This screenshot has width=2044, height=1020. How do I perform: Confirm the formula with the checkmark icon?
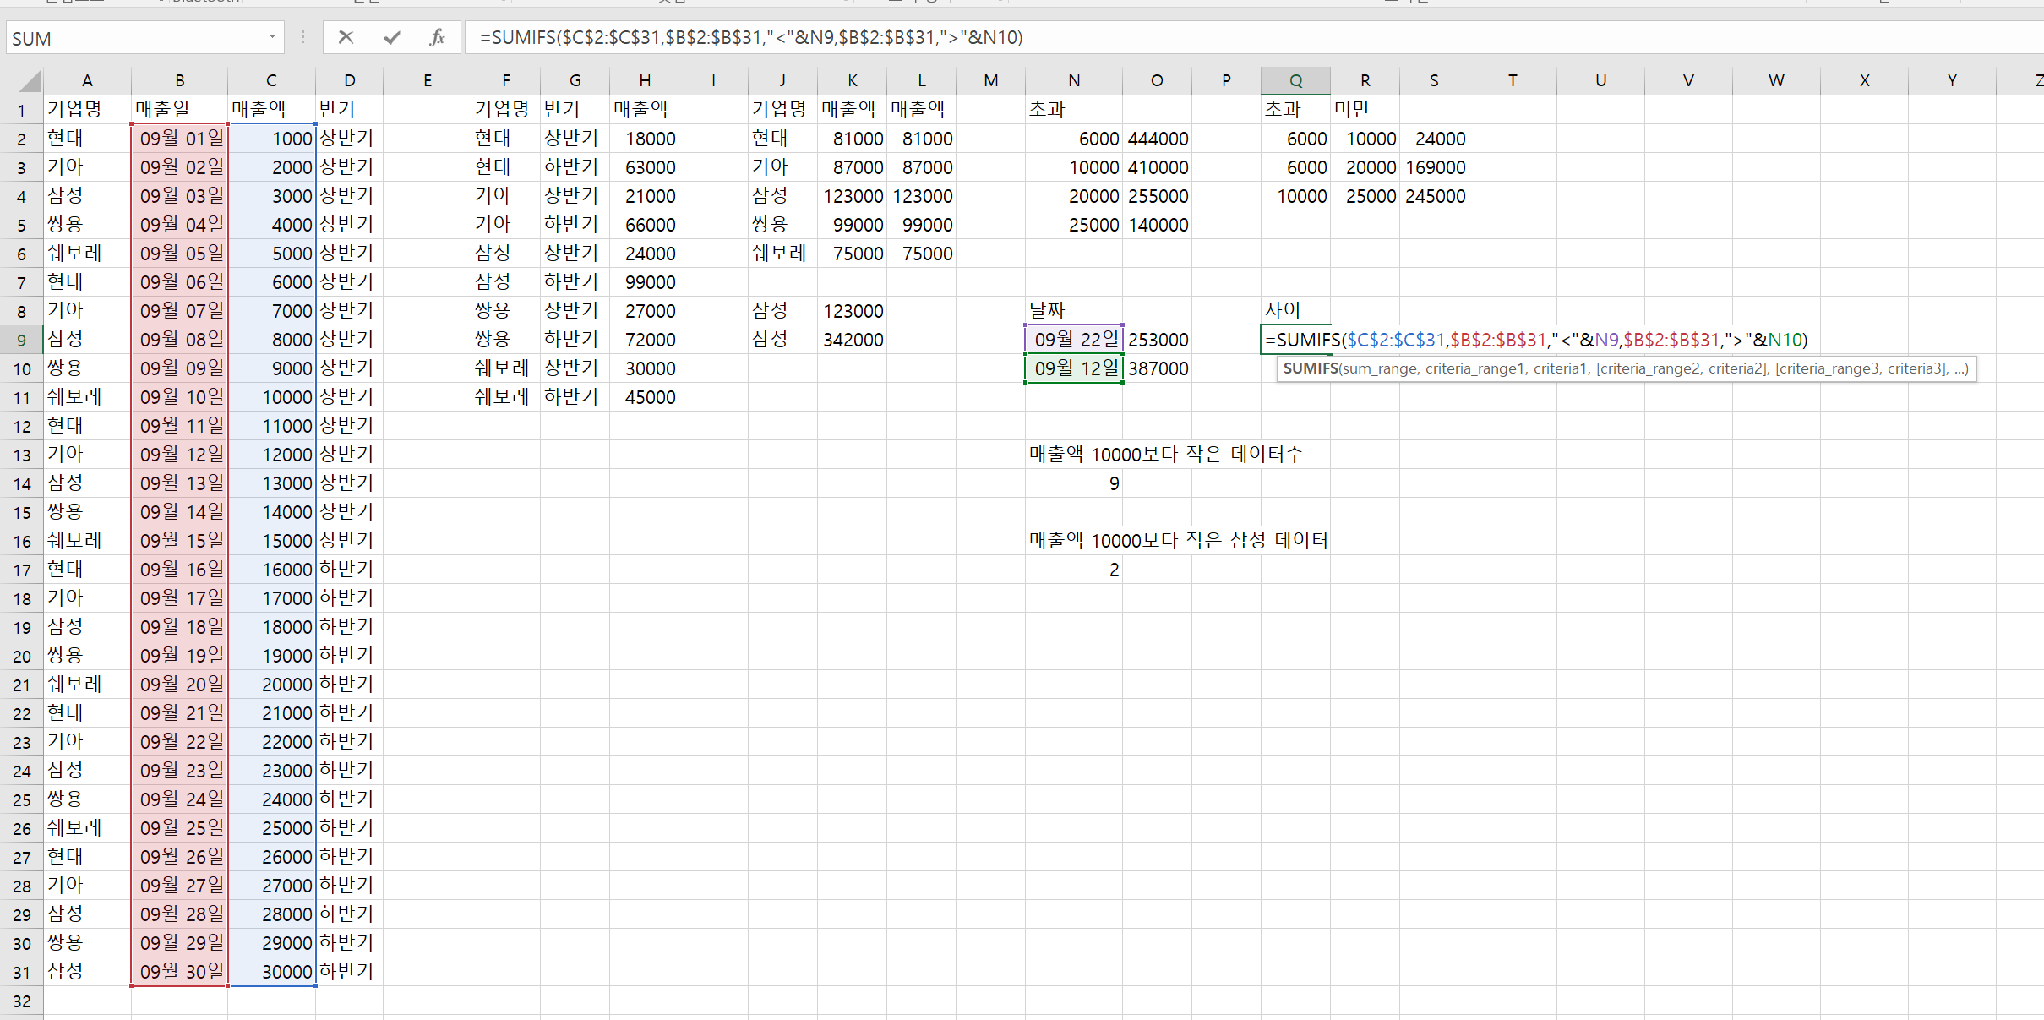pyautogui.click(x=392, y=37)
